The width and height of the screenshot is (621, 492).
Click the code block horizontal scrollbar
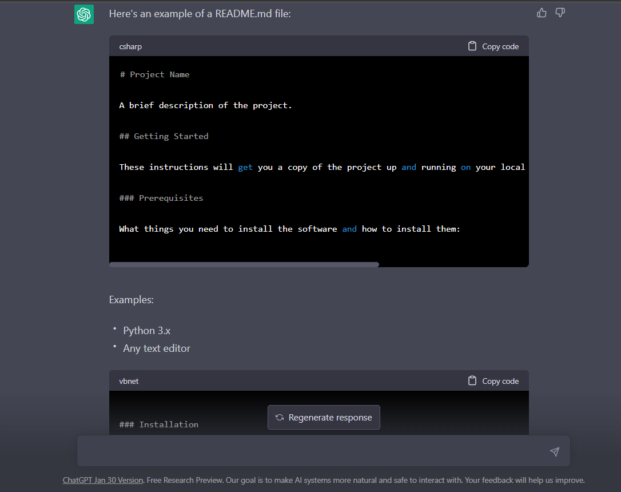tap(244, 264)
